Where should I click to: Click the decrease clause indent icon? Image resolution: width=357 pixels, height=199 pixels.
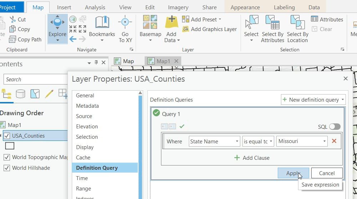[164, 126]
